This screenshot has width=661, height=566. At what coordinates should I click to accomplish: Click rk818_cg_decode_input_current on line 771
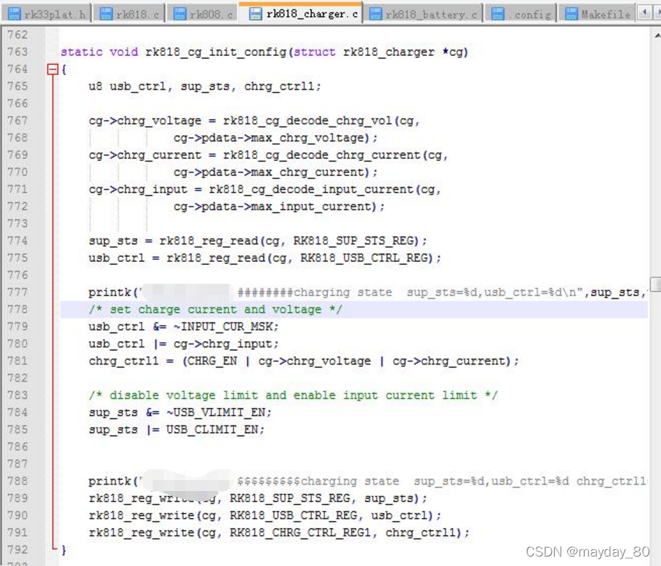(x=311, y=189)
